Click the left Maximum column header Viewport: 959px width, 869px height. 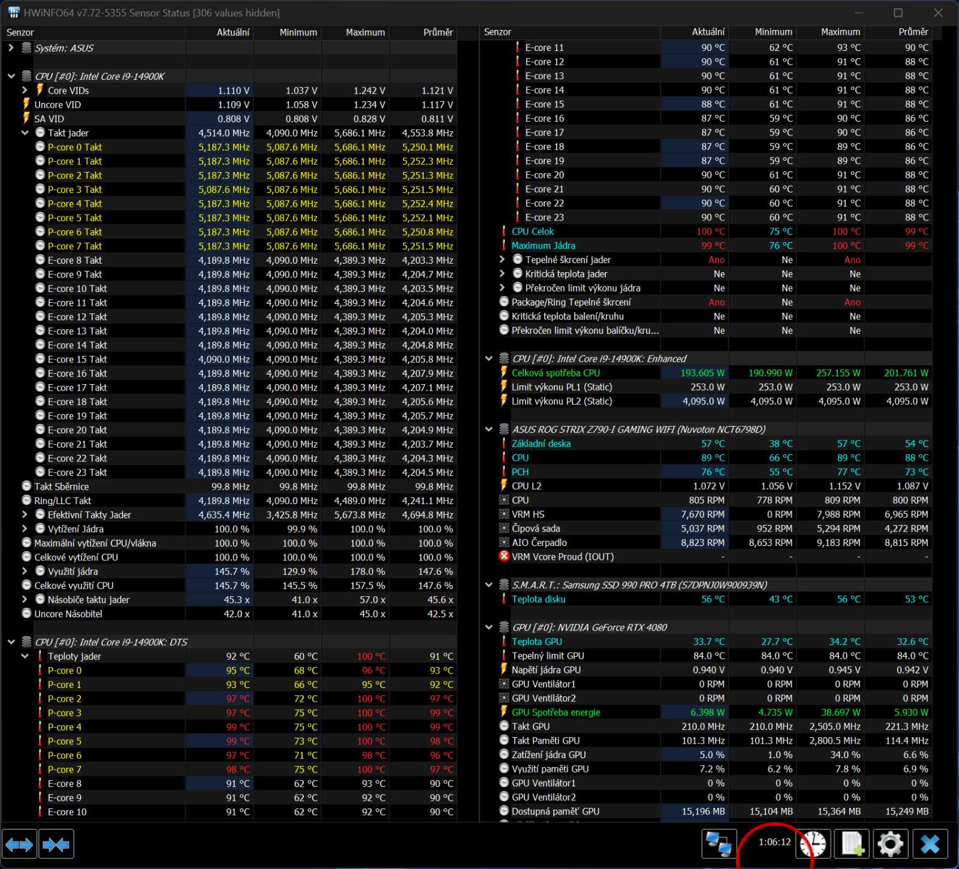(x=355, y=32)
